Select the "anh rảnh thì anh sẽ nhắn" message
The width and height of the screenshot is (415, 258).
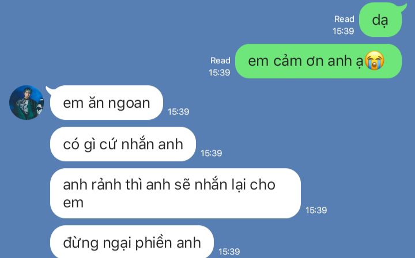click(x=175, y=193)
